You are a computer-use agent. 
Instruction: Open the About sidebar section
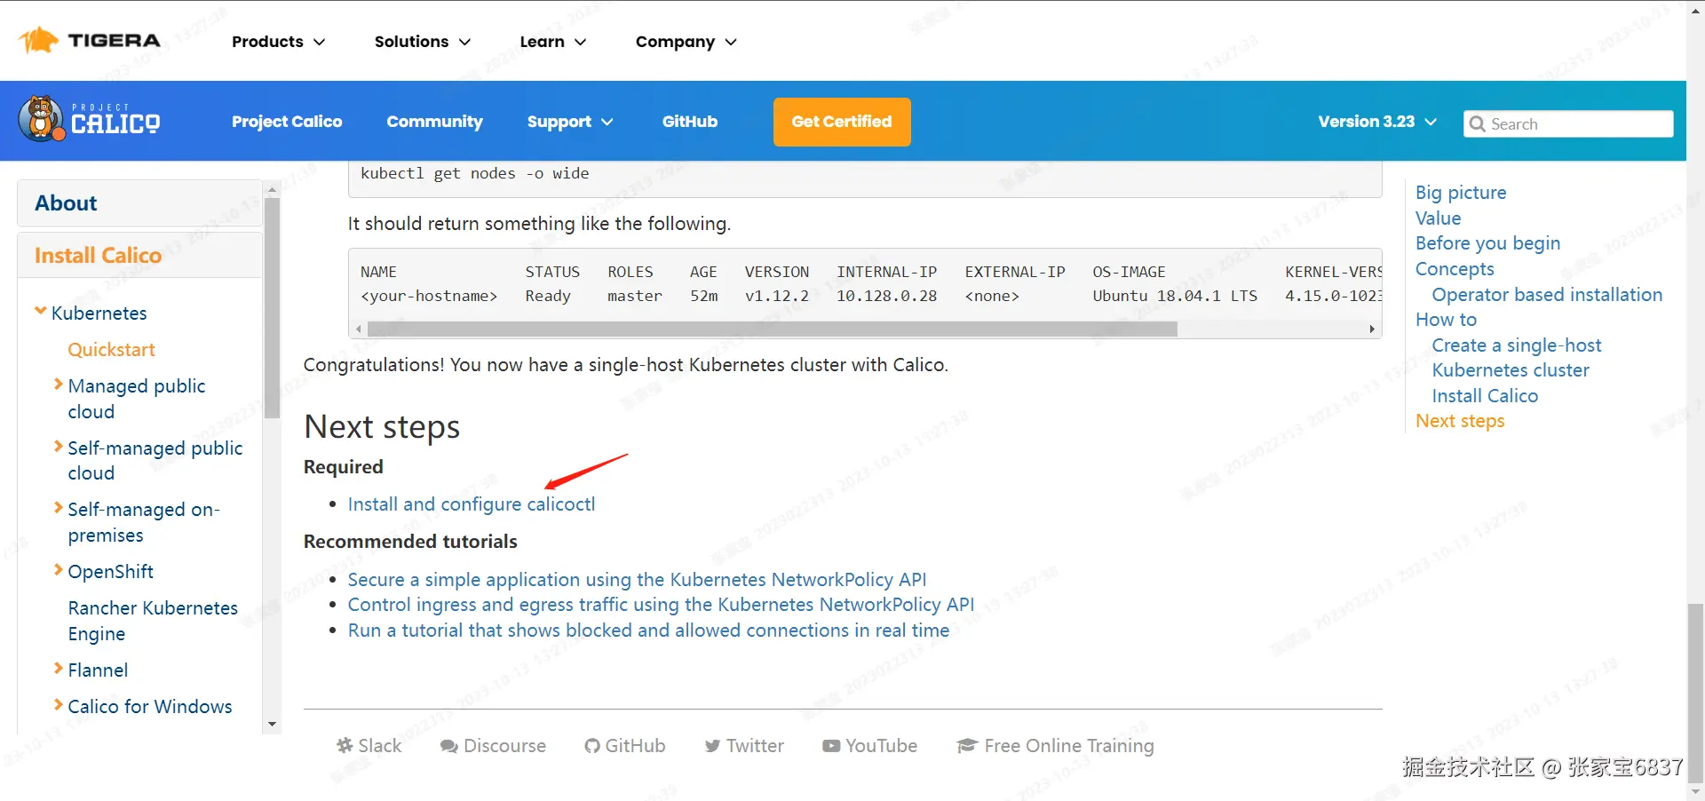139,203
